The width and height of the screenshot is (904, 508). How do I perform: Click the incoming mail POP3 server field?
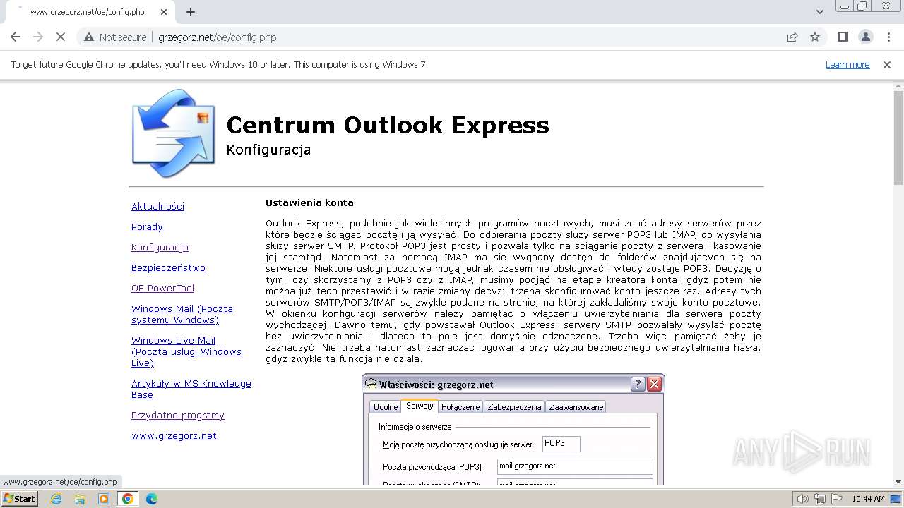click(575, 466)
